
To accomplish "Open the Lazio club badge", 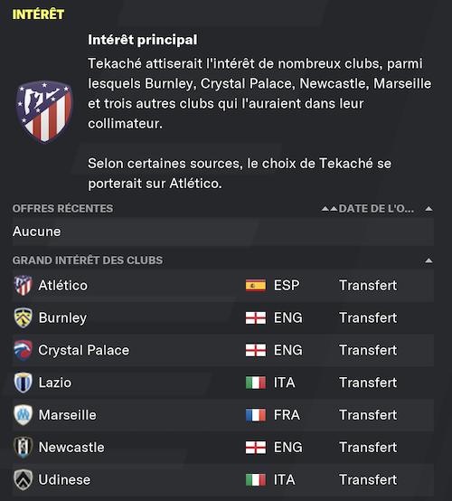I will pyautogui.click(x=23, y=383).
